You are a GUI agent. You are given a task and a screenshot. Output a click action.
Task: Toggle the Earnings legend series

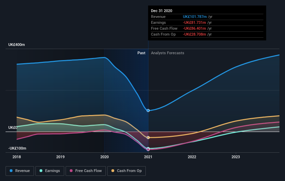(50, 171)
